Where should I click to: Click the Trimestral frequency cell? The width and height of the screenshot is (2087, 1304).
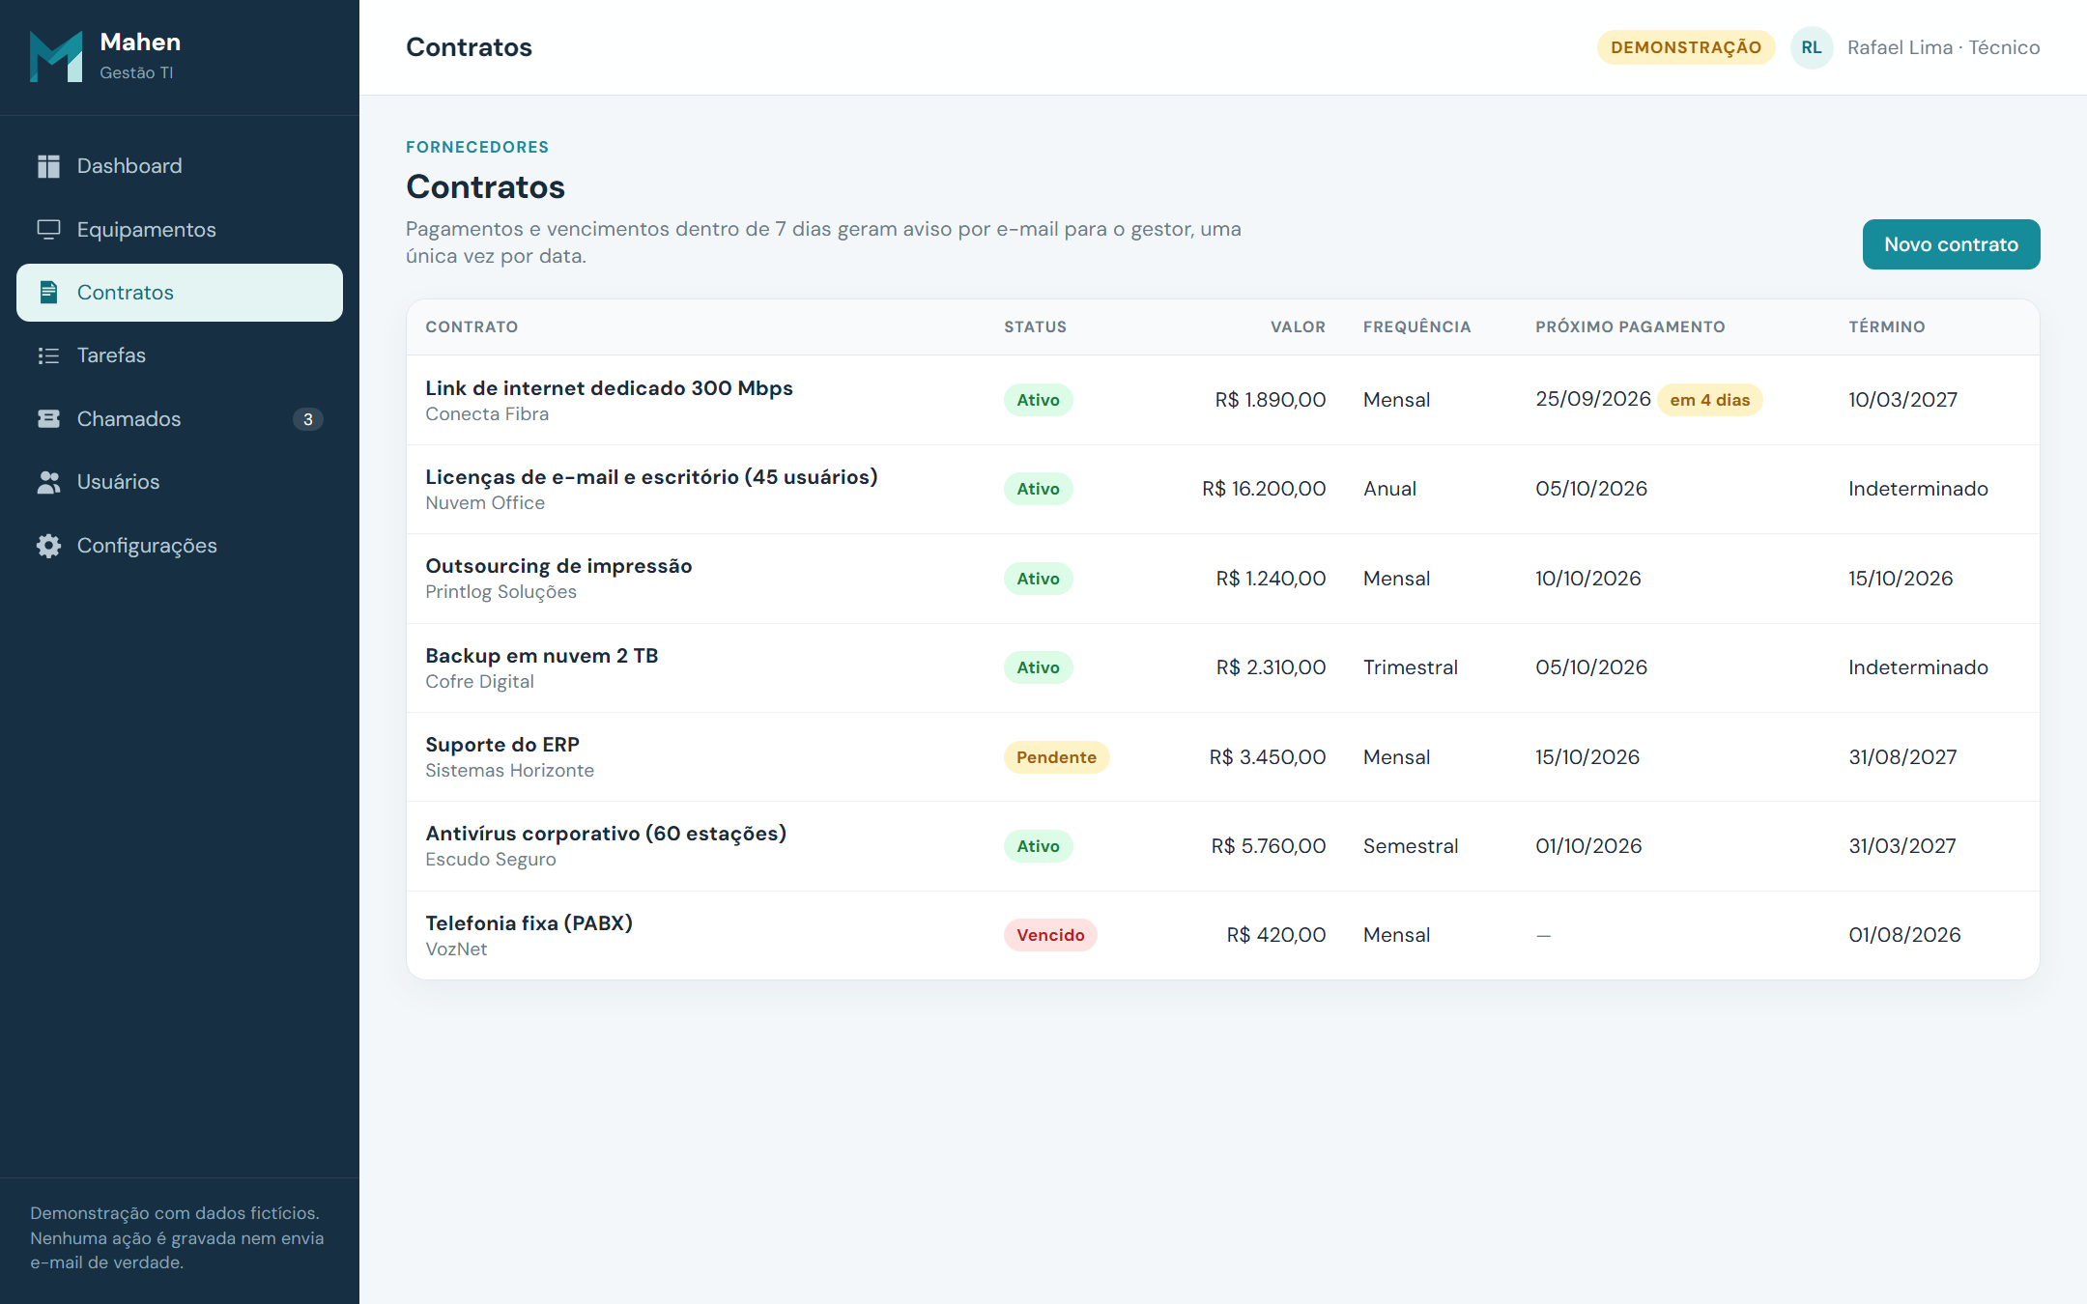pyautogui.click(x=1410, y=667)
